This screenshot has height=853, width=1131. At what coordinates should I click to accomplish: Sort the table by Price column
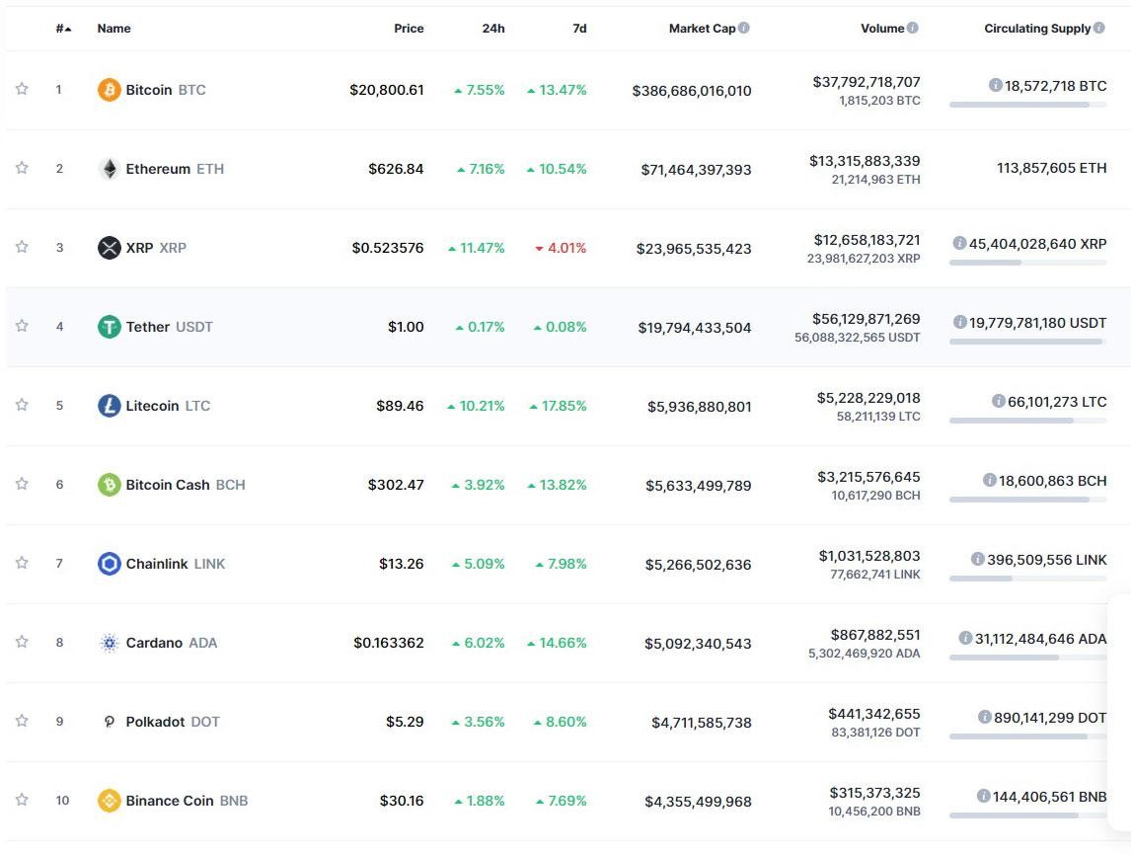408,28
